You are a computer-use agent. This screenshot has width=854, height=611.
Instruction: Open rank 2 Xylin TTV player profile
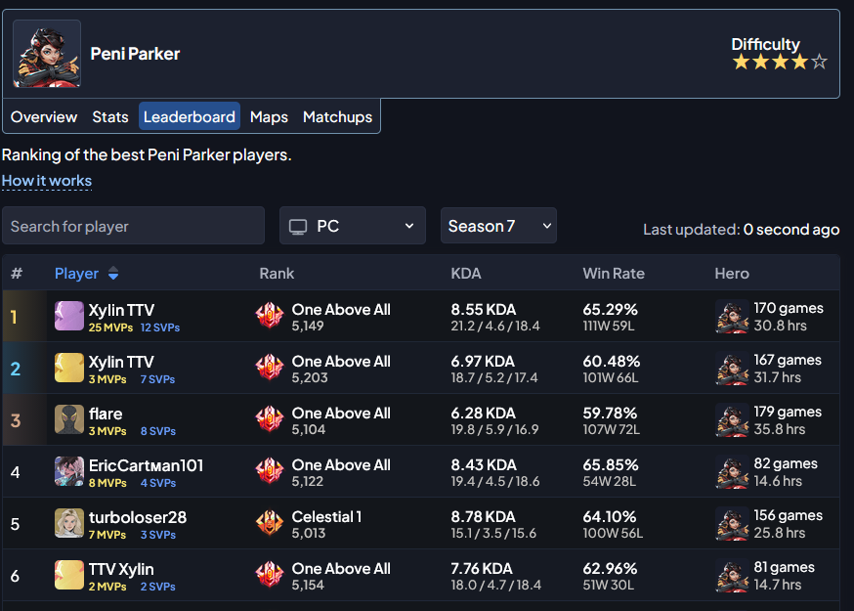(x=121, y=362)
